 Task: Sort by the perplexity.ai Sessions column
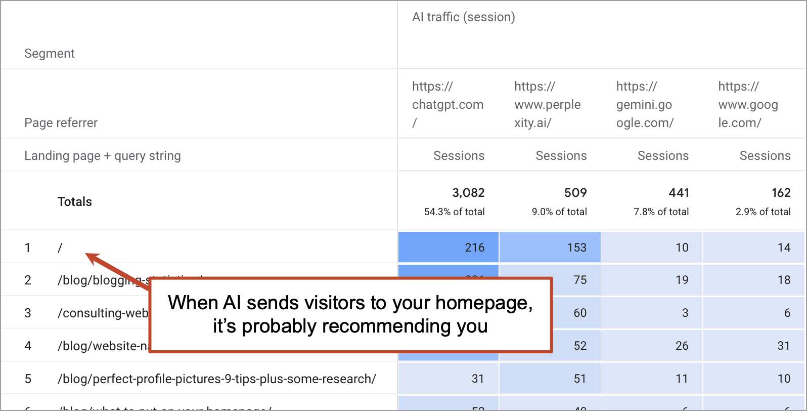point(561,155)
